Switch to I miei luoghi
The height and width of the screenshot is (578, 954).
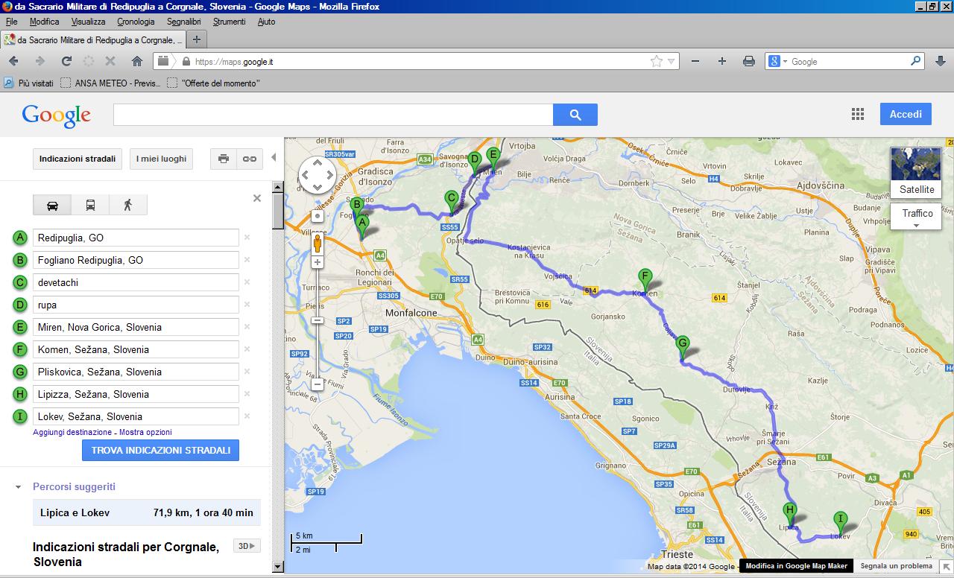tap(161, 159)
